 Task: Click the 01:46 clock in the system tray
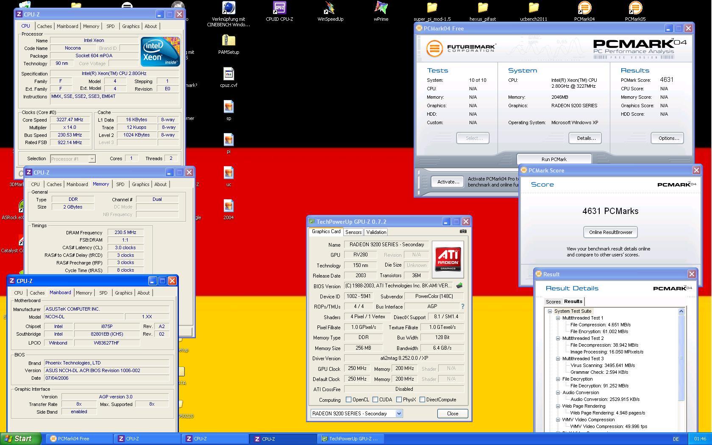pyautogui.click(x=700, y=439)
